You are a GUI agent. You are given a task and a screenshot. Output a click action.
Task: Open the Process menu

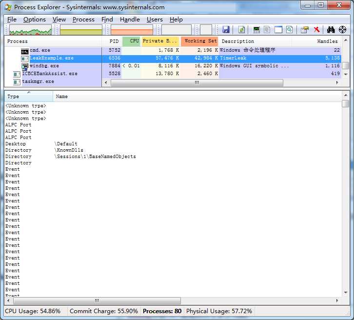[83, 20]
